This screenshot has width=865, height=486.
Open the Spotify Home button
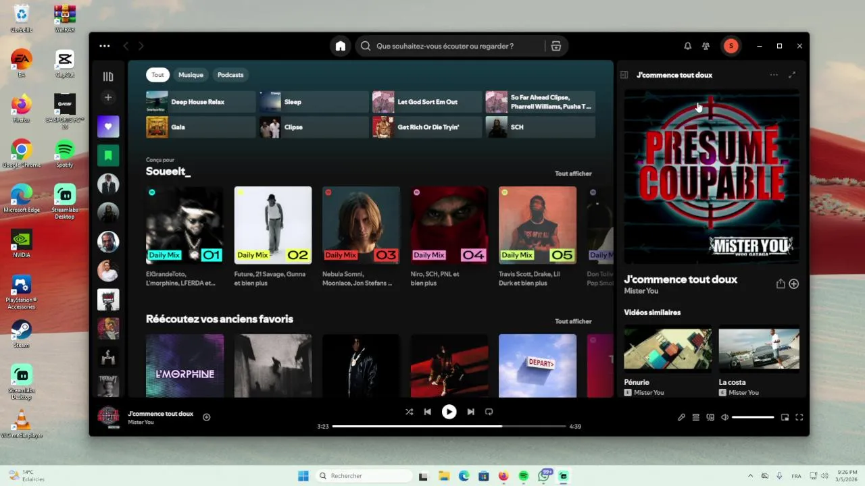341,46
